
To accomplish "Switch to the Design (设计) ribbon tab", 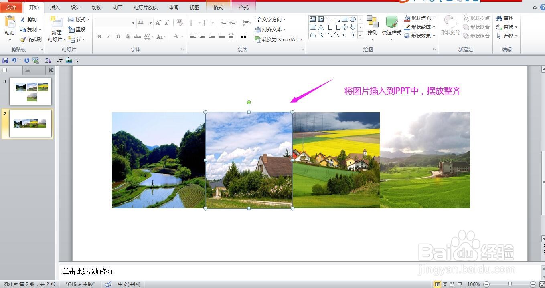I will (x=75, y=8).
